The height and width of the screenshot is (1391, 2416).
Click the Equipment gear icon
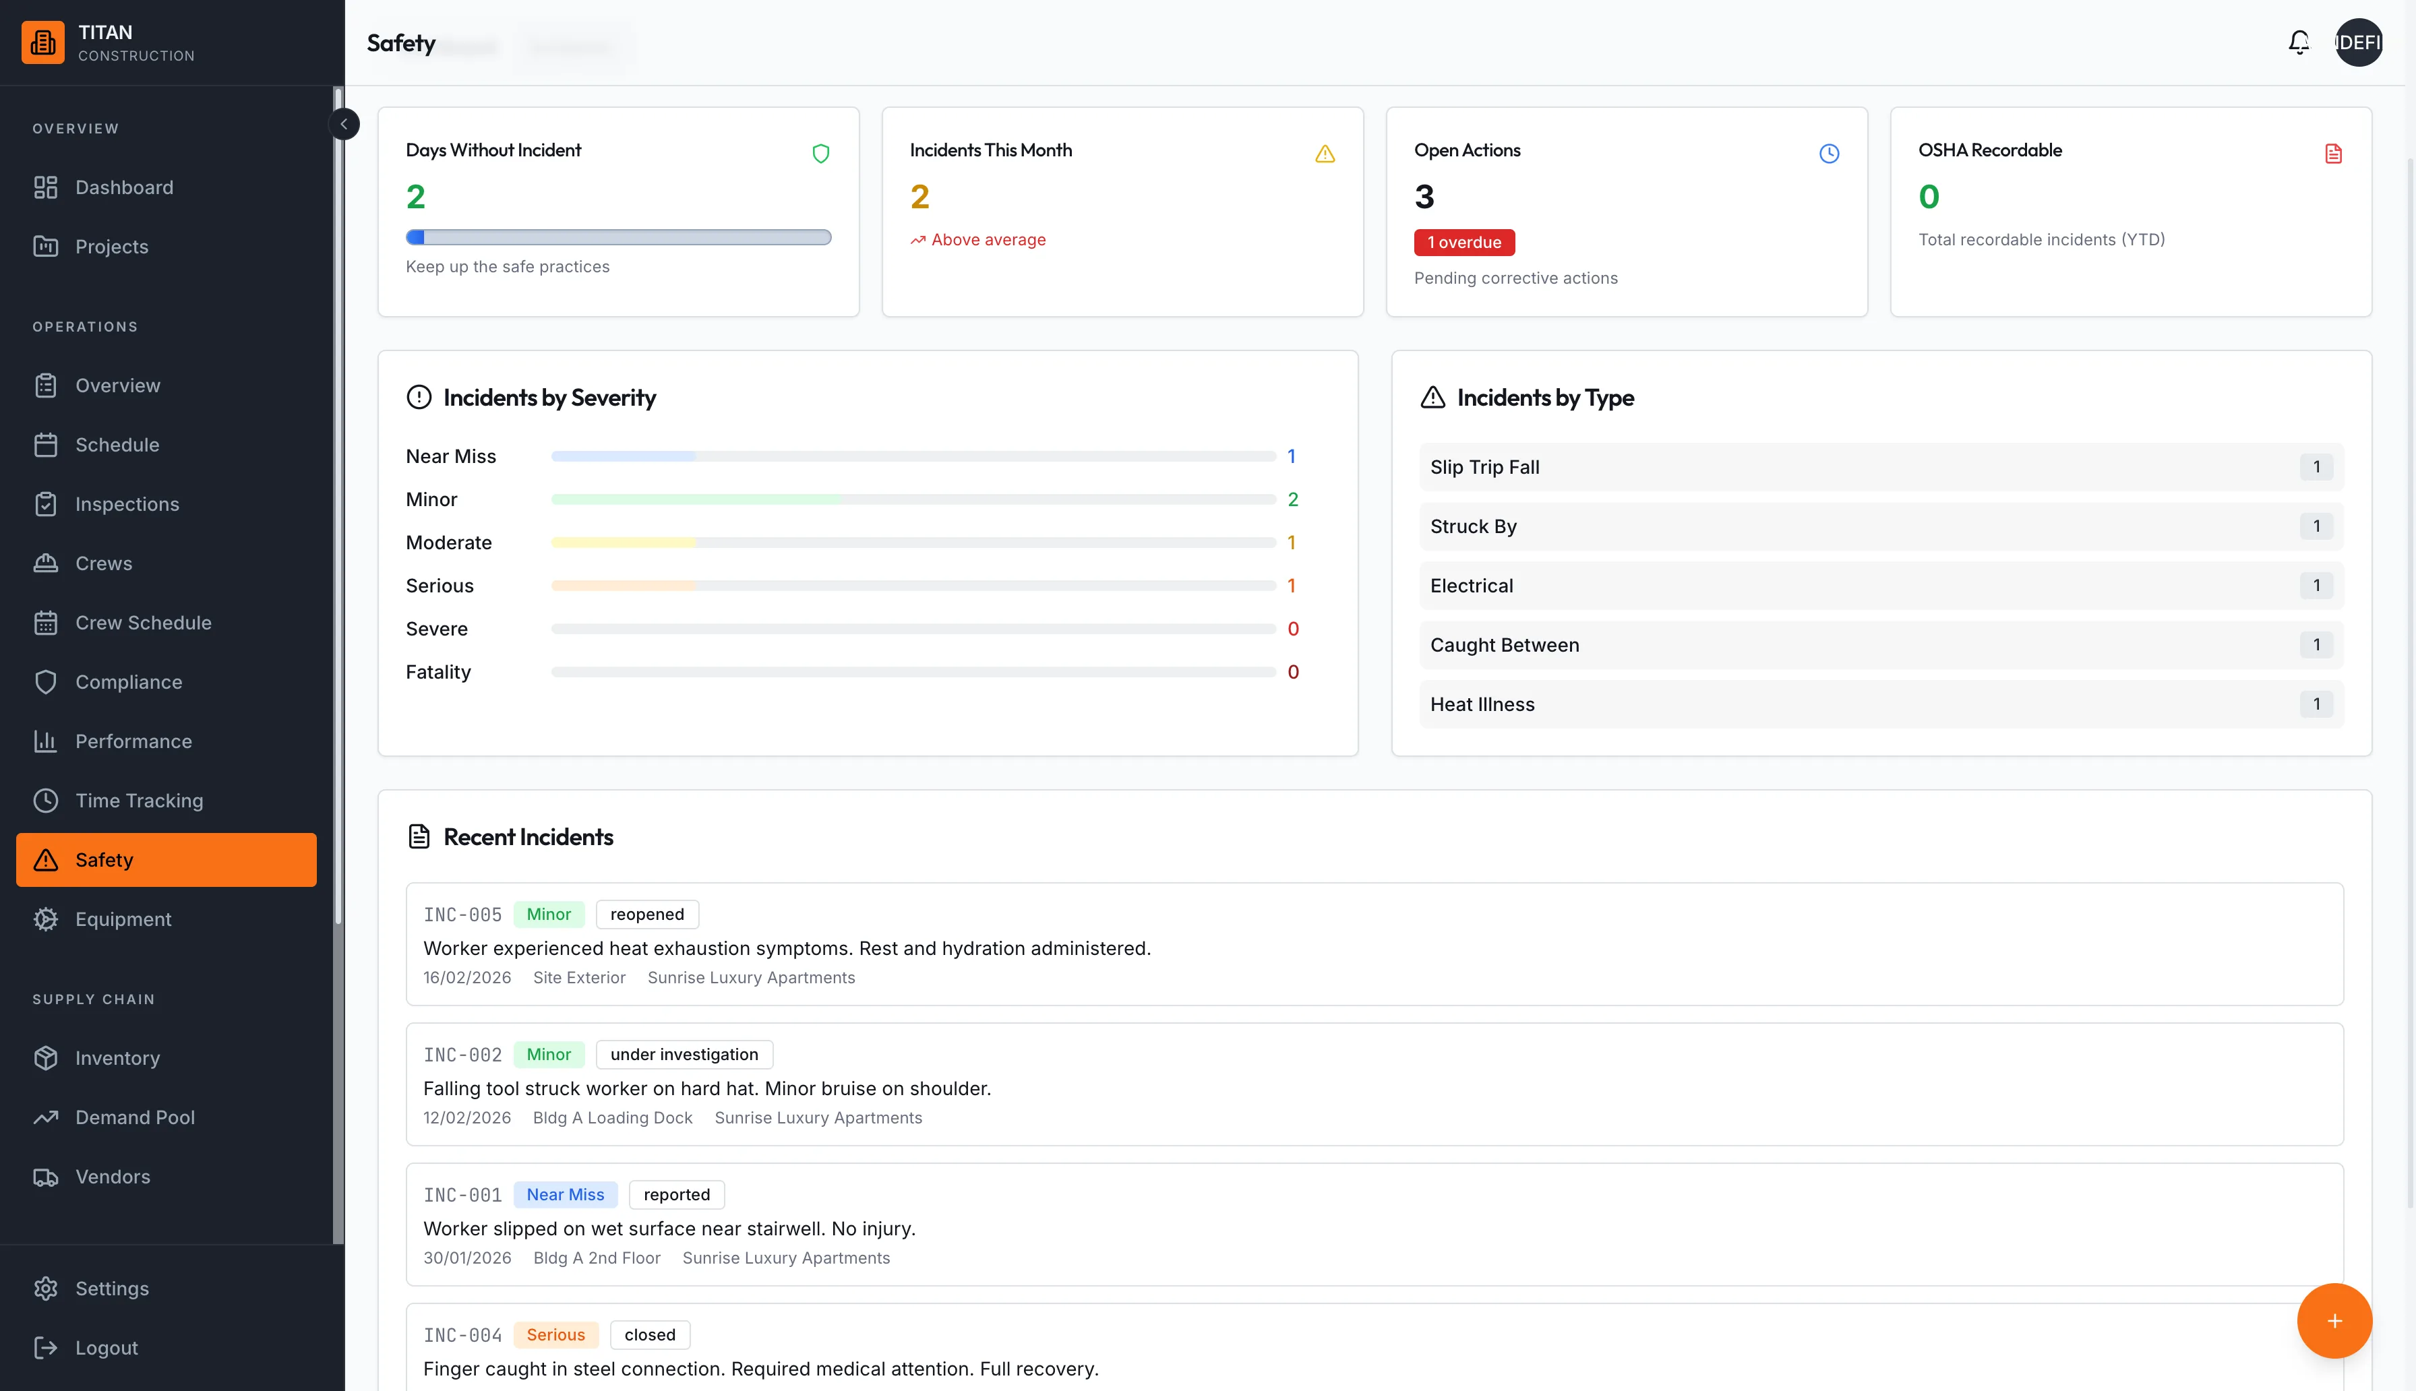pos(46,919)
